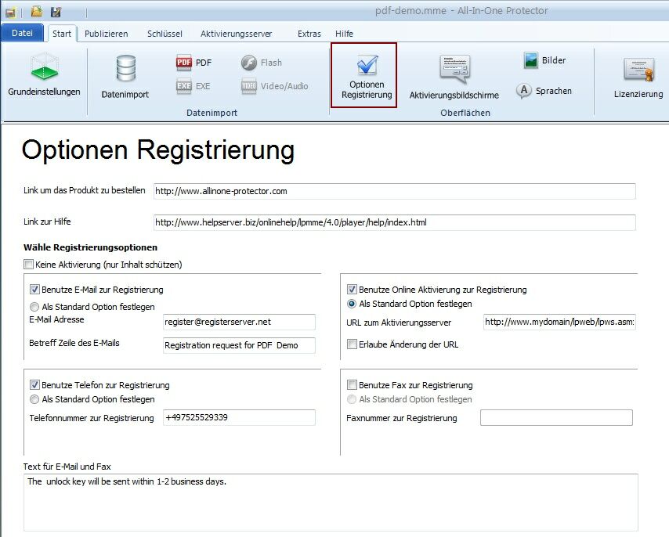Toggle Erlaube Änderung der URL checkbox
669x537 pixels.
coord(353,344)
